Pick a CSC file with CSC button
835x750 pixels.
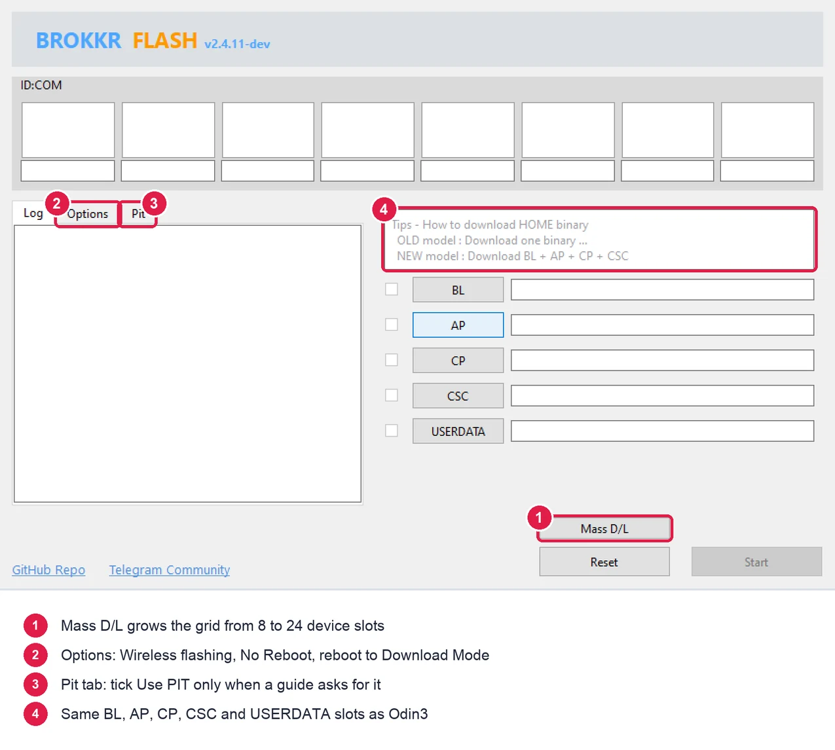458,396
